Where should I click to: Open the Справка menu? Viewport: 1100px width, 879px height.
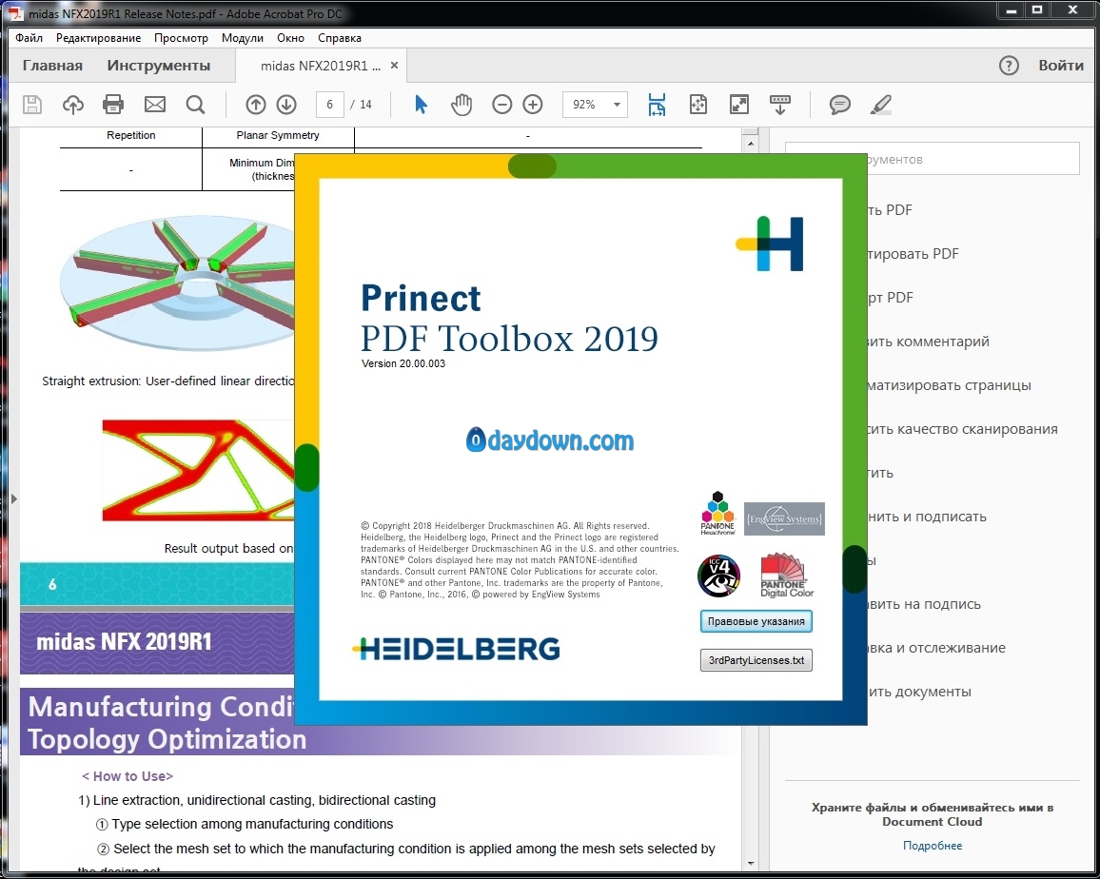(x=340, y=38)
